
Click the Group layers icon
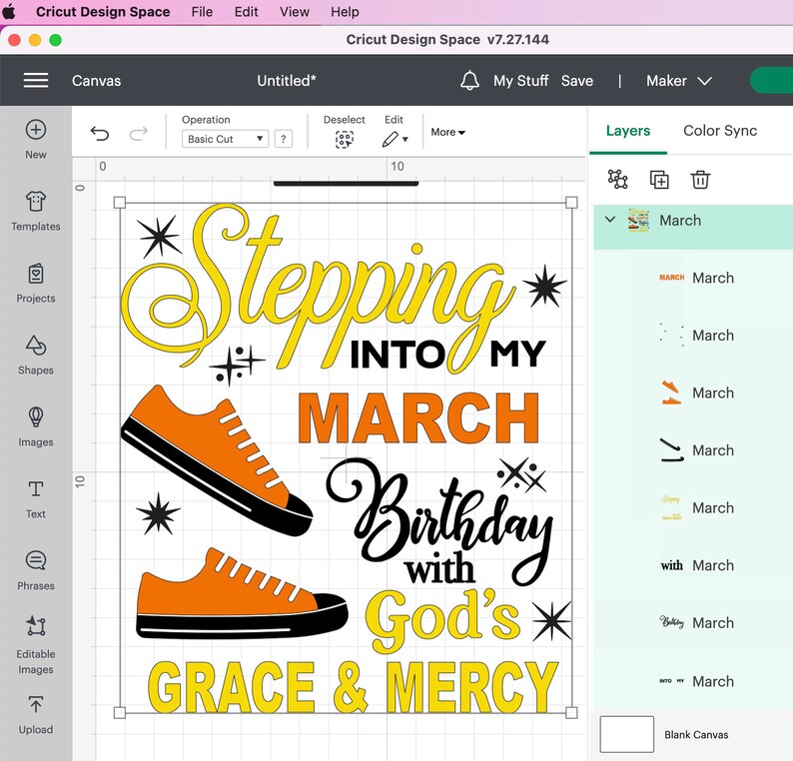(617, 179)
